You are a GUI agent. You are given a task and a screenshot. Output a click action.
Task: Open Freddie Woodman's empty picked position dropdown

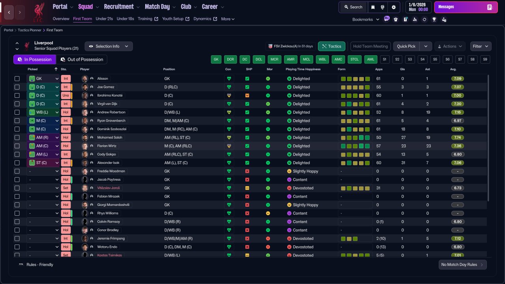click(x=43, y=171)
